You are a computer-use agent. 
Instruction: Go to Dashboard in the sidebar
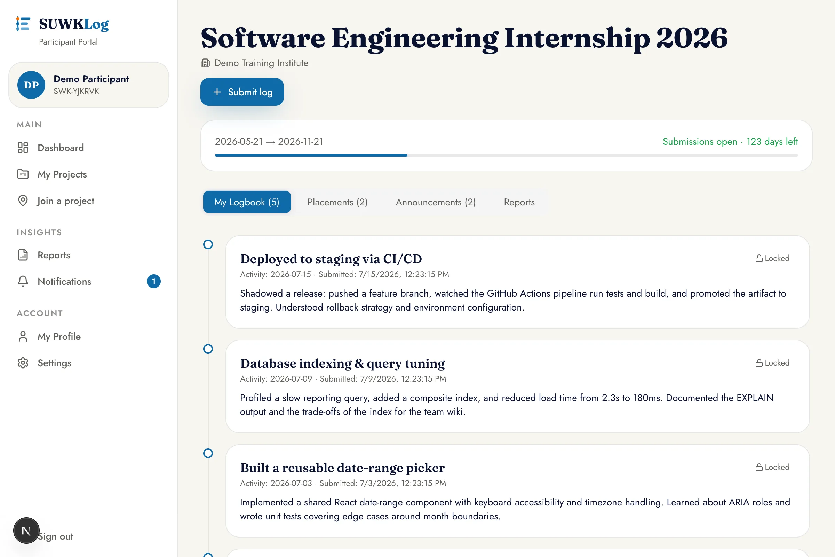pyautogui.click(x=89, y=148)
